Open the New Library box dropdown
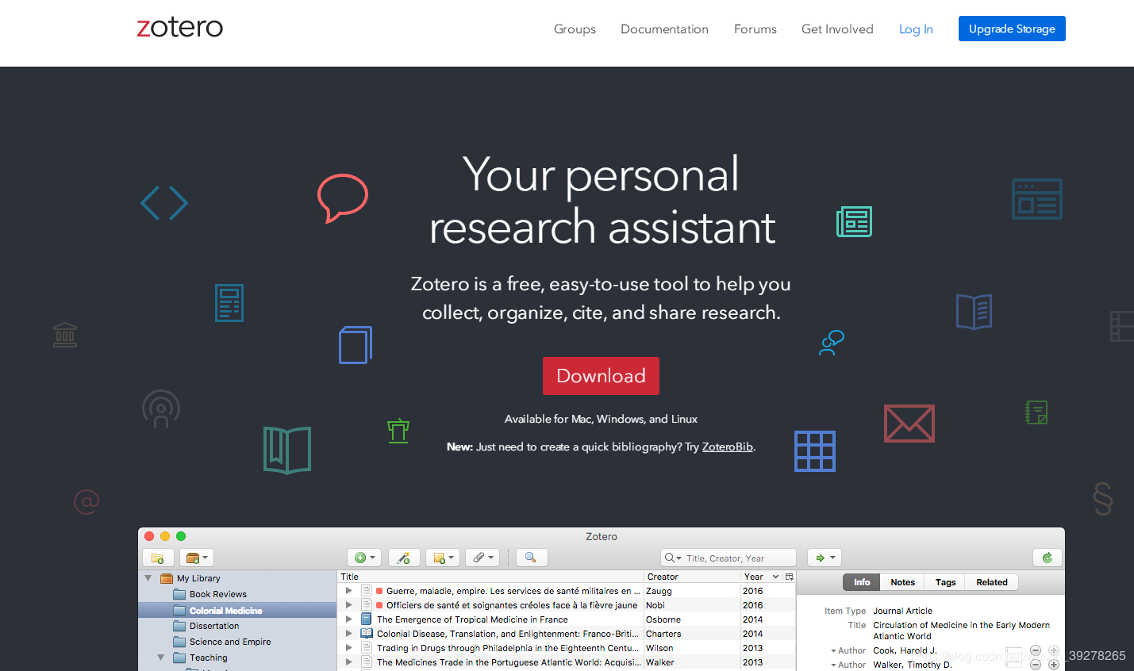This screenshot has width=1134, height=671. coord(197,558)
